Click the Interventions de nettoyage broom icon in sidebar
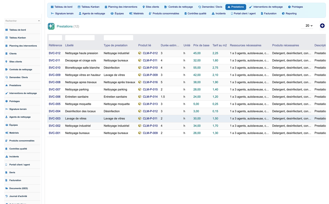This screenshot has height=204, width=329. pyautogui.click(x=7, y=93)
